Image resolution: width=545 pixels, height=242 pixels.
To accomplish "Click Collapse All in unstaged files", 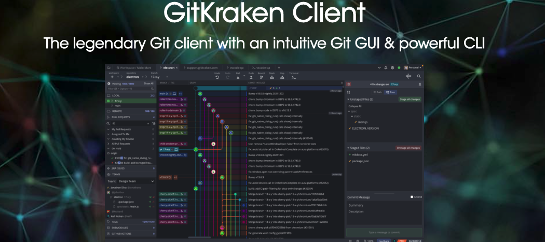I will pyautogui.click(x=355, y=106).
